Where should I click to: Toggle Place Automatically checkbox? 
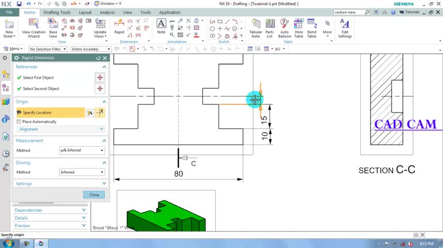point(19,121)
